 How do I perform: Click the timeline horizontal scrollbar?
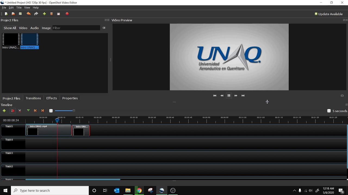pyautogui.click(x=73, y=179)
